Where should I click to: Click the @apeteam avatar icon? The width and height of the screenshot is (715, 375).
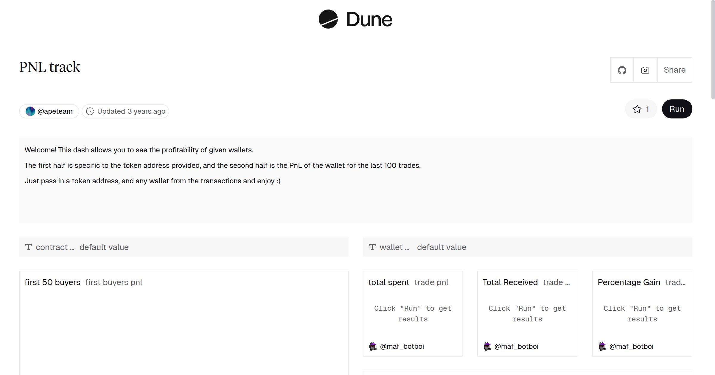coord(30,111)
